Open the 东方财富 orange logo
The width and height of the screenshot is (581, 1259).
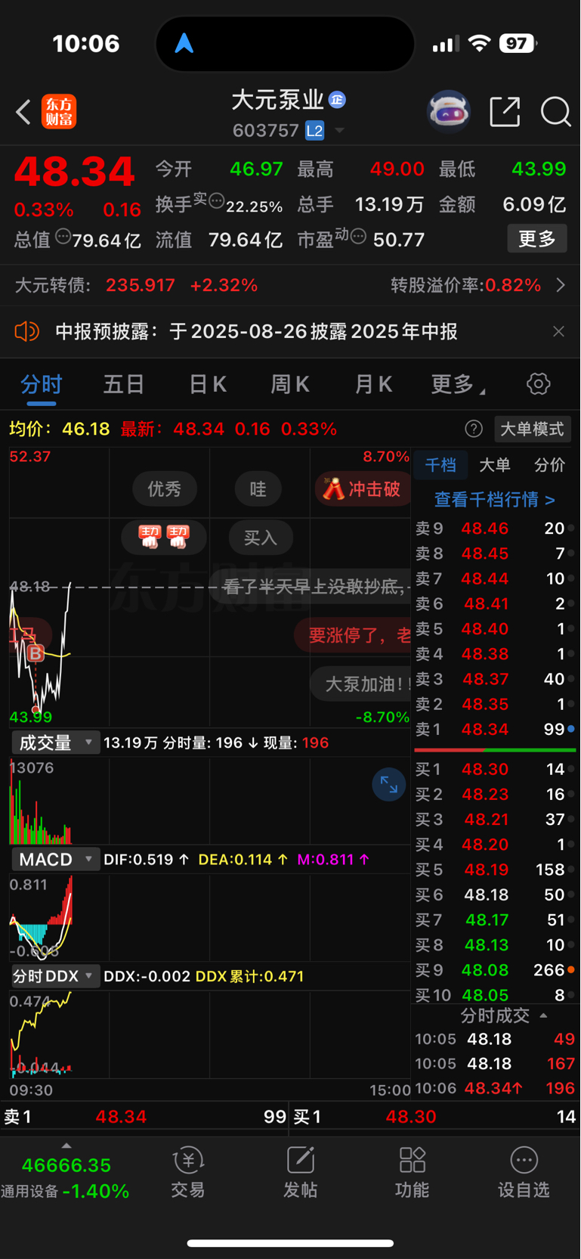[x=59, y=112]
